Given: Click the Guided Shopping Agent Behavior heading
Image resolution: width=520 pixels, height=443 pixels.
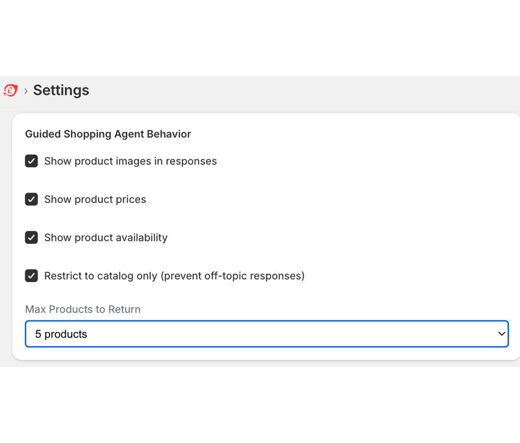Looking at the screenshot, I should click(108, 134).
